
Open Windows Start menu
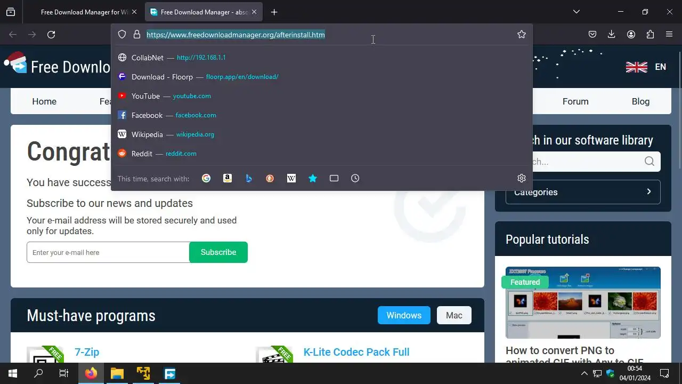click(x=13, y=373)
